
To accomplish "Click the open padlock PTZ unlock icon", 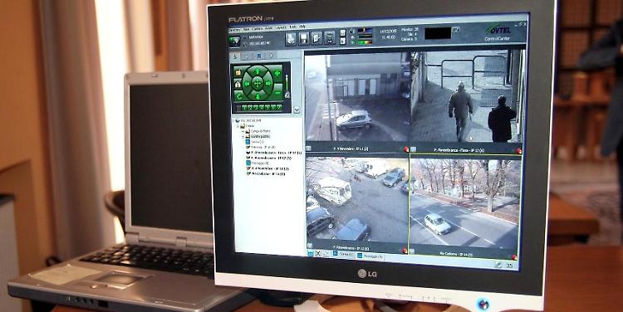I will click(x=238, y=72).
